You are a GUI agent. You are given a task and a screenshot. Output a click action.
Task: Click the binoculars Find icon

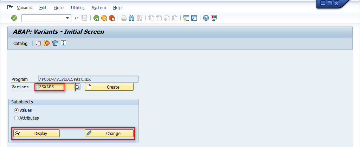point(131,18)
